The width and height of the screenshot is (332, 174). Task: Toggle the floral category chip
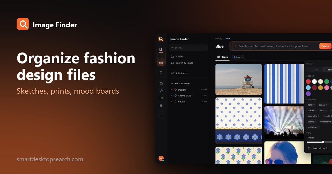point(311,105)
